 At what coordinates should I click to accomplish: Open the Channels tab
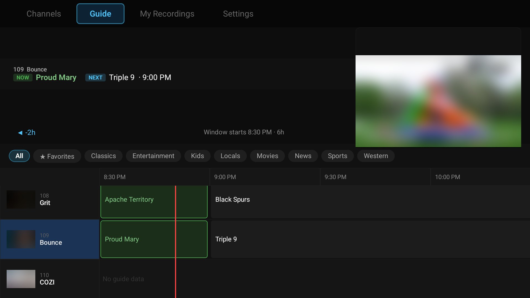point(44,14)
